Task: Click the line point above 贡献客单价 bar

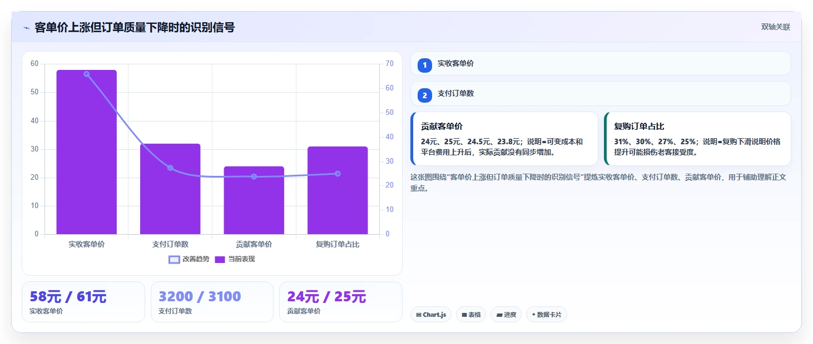Action: [x=254, y=176]
